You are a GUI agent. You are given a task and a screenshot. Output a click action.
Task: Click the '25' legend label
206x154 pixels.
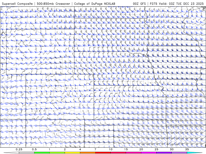click(157, 149)
